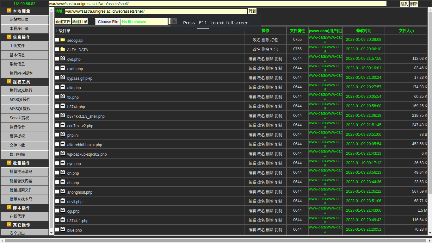Select the checkbox for cvd.php
Screen dimensions: 432x243
pyautogui.click(x=57, y=59)
